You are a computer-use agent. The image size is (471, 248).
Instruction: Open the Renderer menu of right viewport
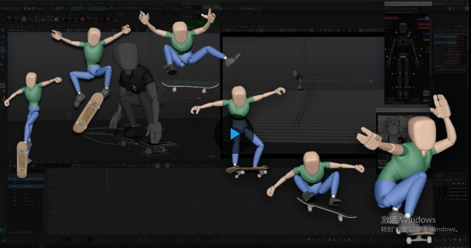[262, 27]
